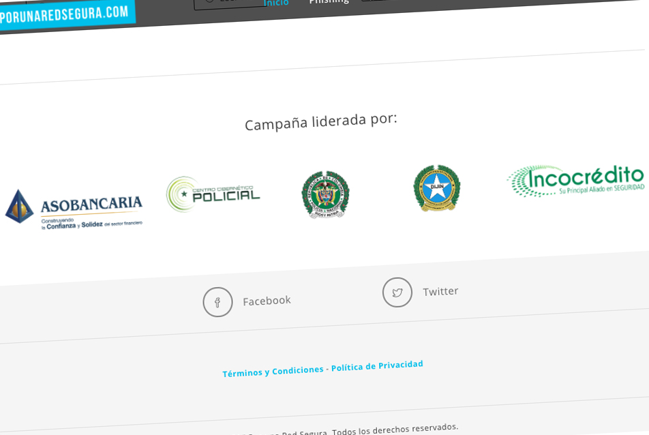Click the 'Su Principal Aliado en SEGURIDAD' tagline
This screenshot has width=649, height=435.
[601, 189]
